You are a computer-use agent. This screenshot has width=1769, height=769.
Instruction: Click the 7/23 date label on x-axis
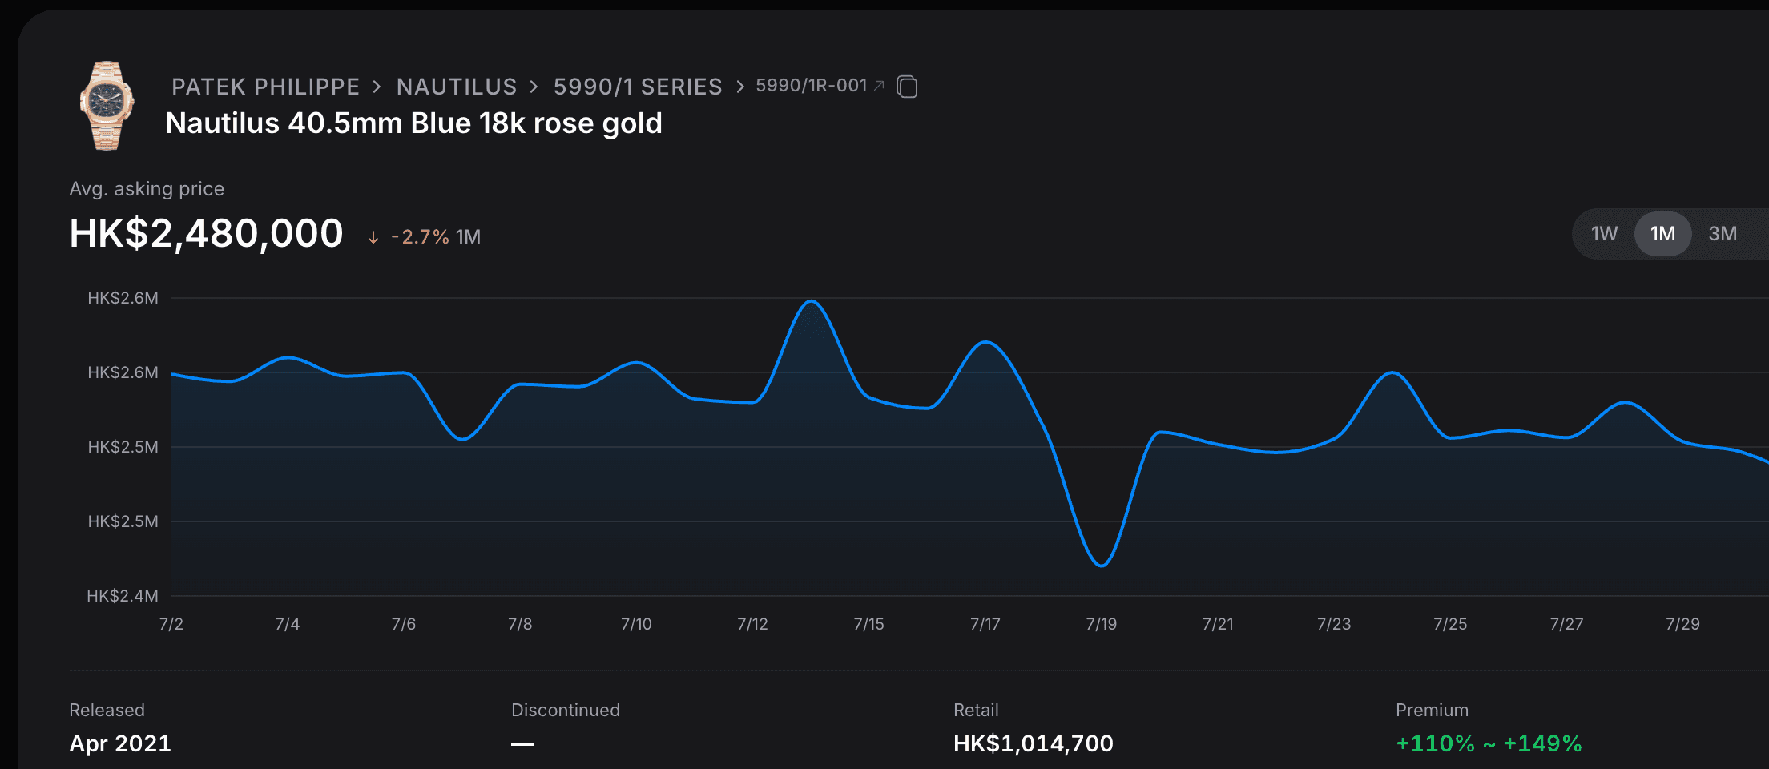(x=1334, y=624)
